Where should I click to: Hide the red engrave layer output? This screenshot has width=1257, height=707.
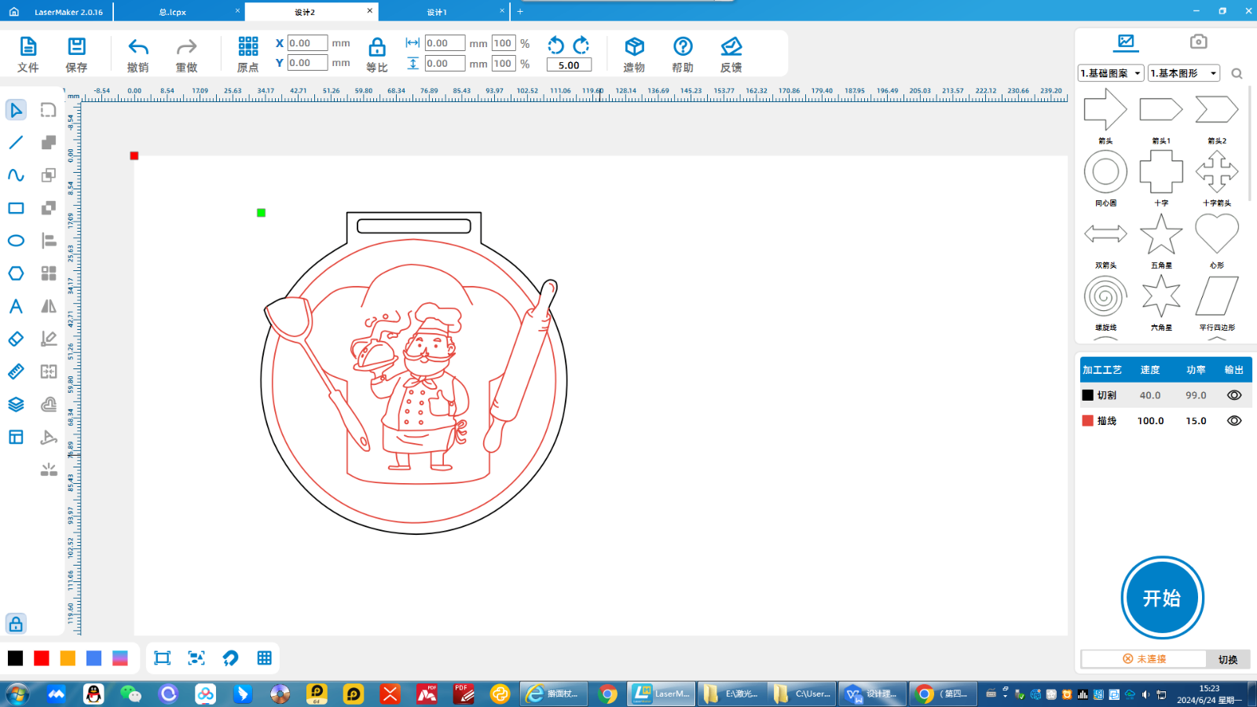click(x=1234, y=421)
